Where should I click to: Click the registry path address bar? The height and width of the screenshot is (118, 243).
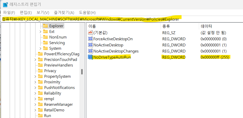tap(121, 19)
